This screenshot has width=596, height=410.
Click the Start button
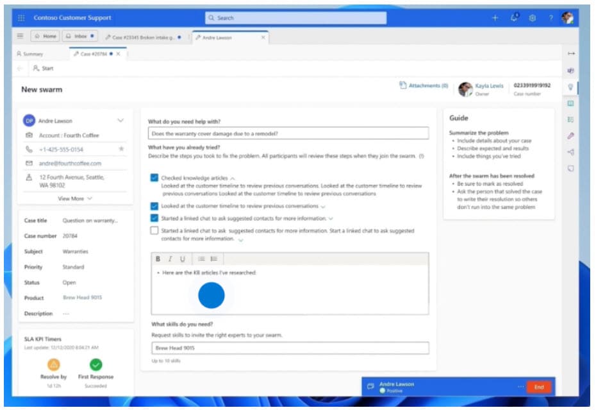[x=44, y=68]
